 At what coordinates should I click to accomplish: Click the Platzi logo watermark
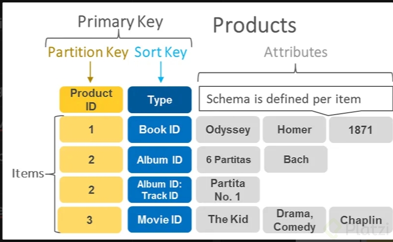click(362, 226)
